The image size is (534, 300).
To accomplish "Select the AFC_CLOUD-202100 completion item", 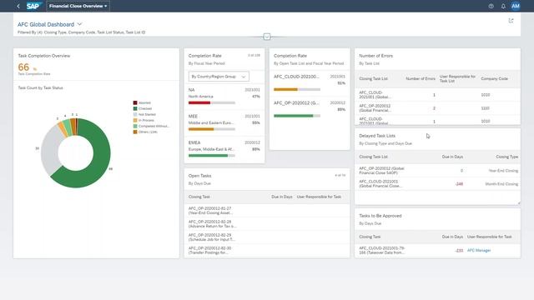I will [310, 83].
